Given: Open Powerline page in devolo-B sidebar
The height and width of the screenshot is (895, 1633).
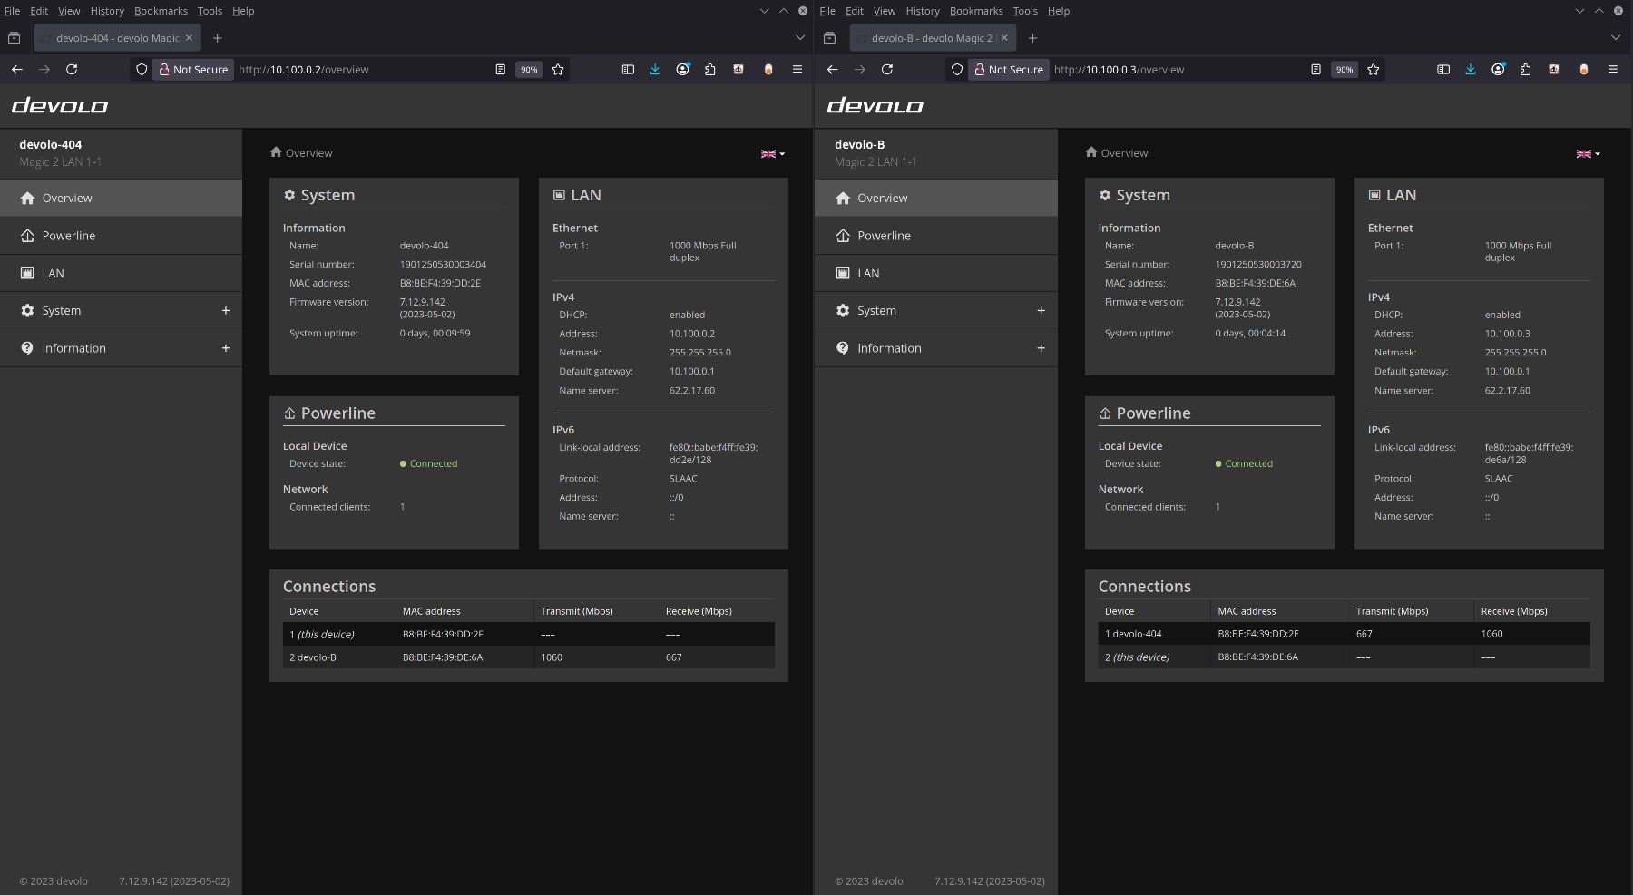Looking at the screenshot, I should [x=936, y=236].
